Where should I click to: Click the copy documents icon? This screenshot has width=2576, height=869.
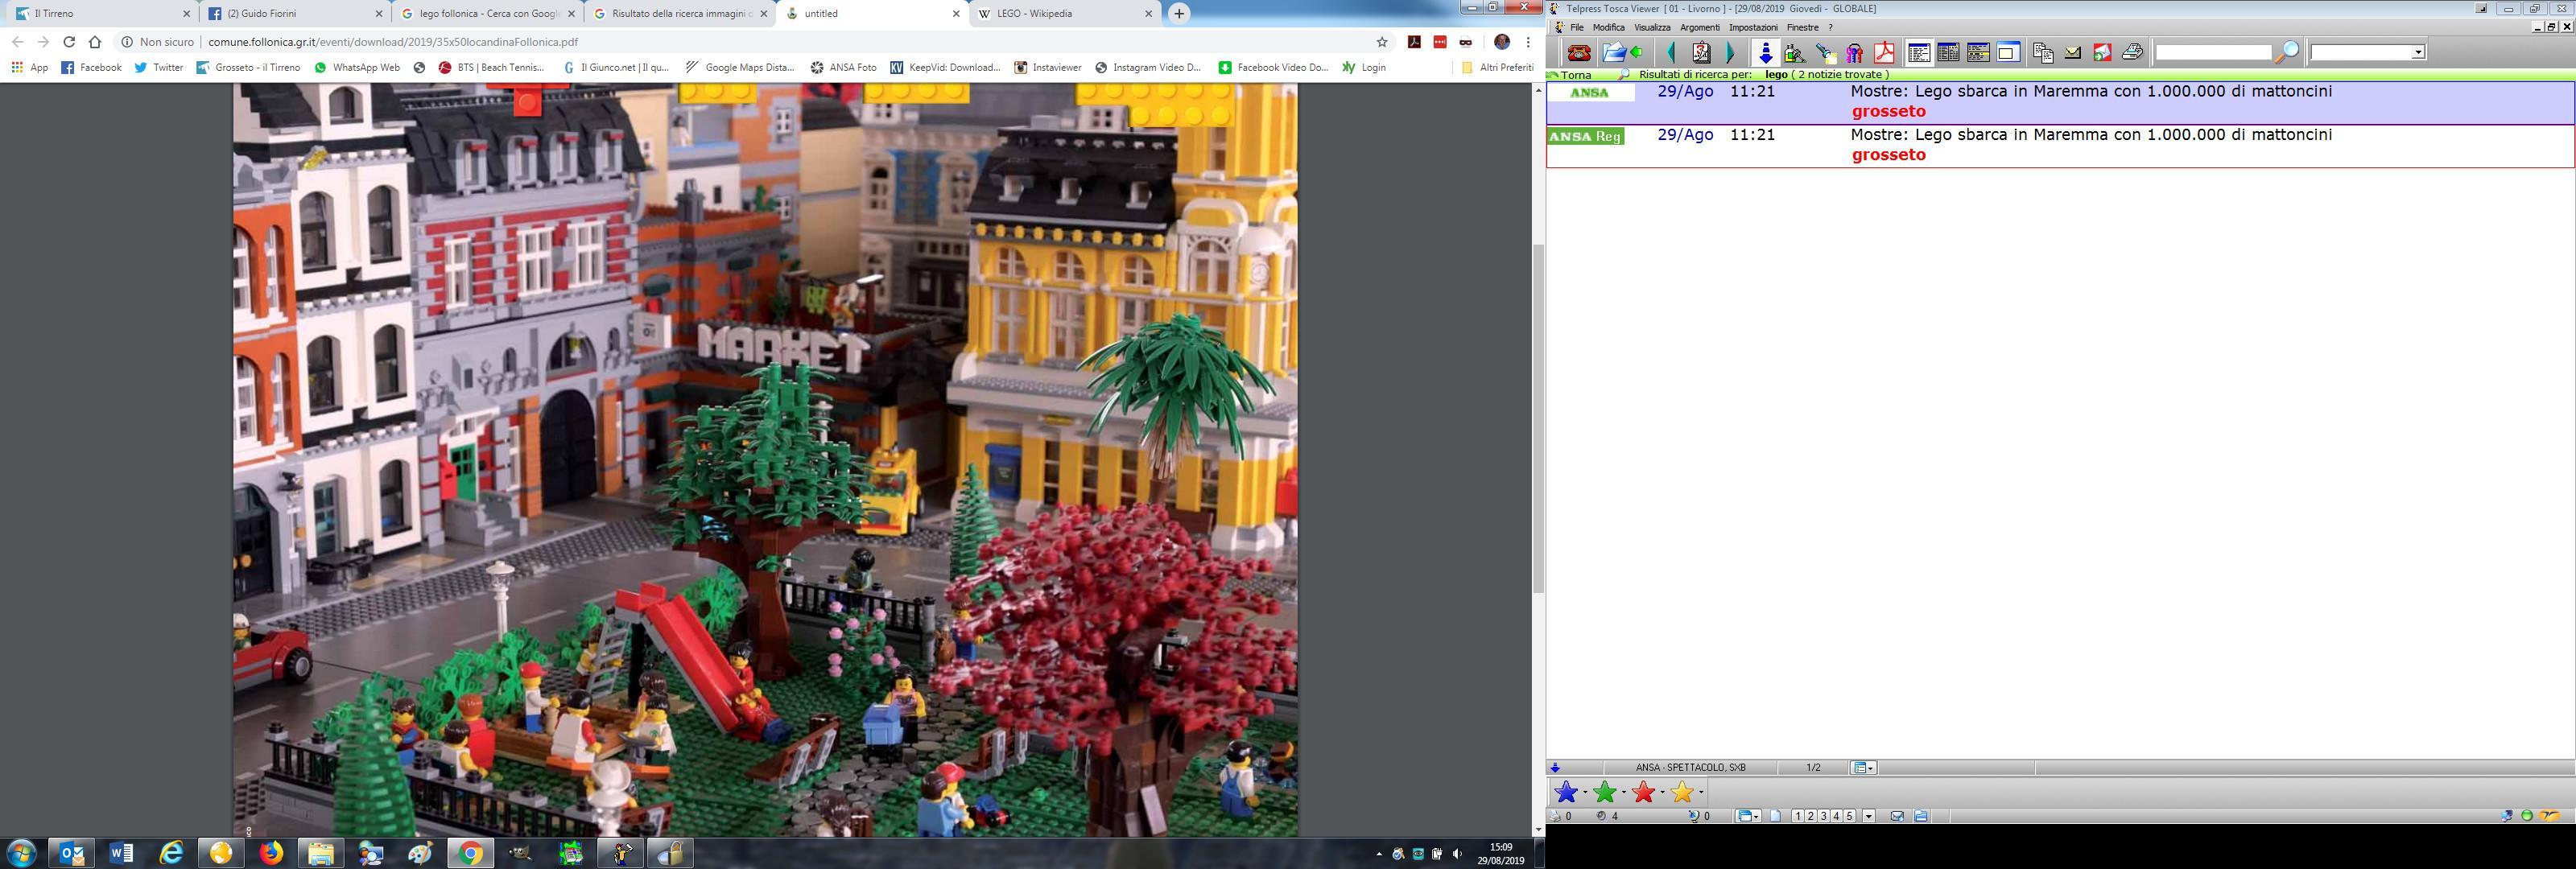pos(2042,52)
